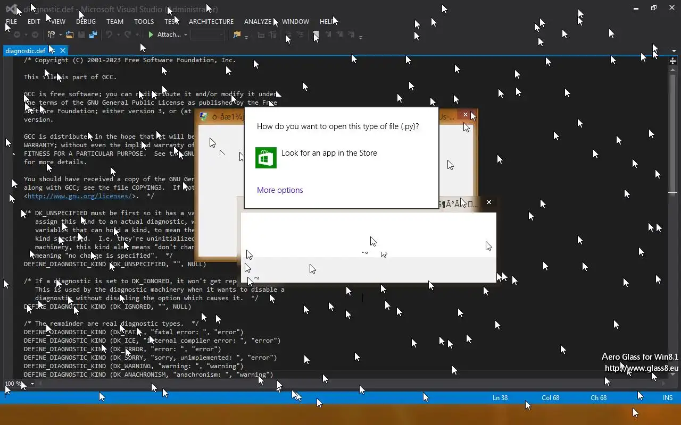This screenshot has width=681, height=425.
Task: Restore down the Visual Studio window
Action: coord(654,8)
